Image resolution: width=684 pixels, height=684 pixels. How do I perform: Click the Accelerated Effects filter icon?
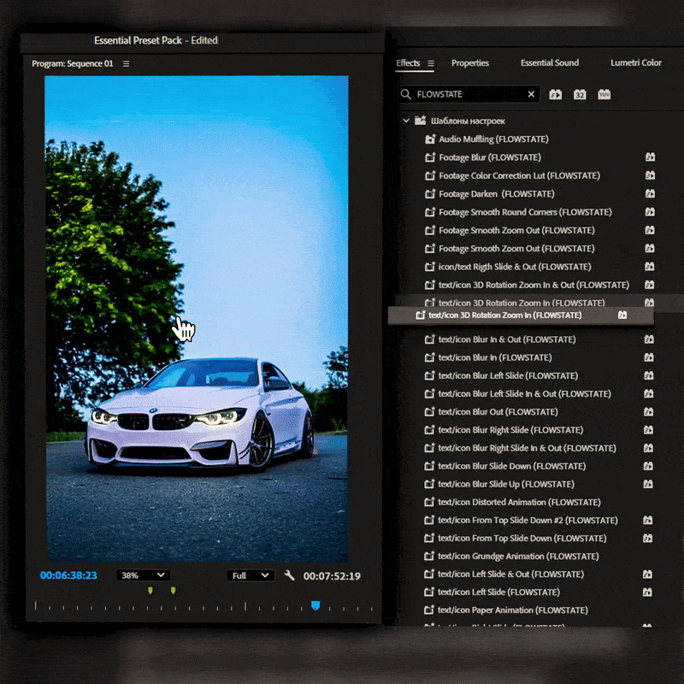pos(556,94)
